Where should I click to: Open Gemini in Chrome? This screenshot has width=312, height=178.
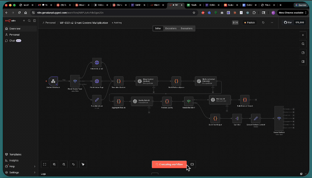(301, 5)
